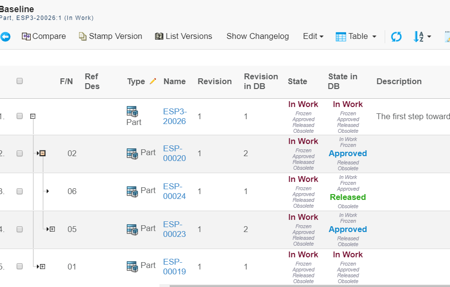Viewport: 450px width, 287px height.
Task: Collapse the ESP3-20026 root tree node
Action: tap(33, 116)
